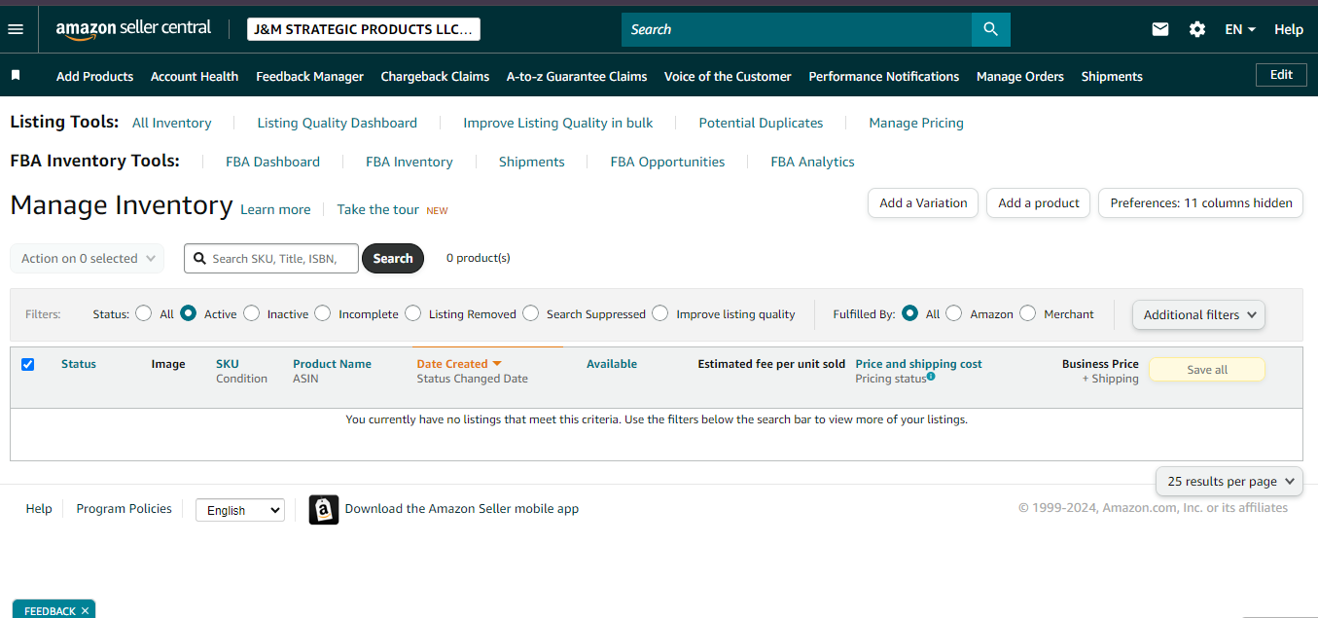This screenshot has height=618, width=1318.
Task: Open Chargeback Claims
Action: pyautogui.click(x=435, y=76)
